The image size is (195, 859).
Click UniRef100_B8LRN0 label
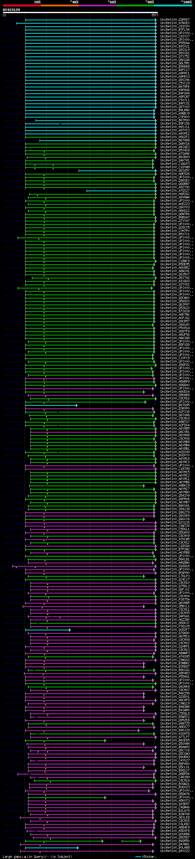coord(175,110)
